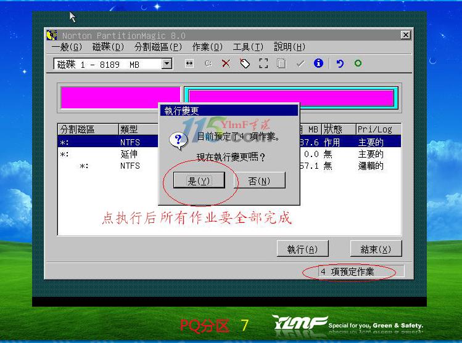
Task: Click the 執行(A) apply button
Action: coord(303,249)
